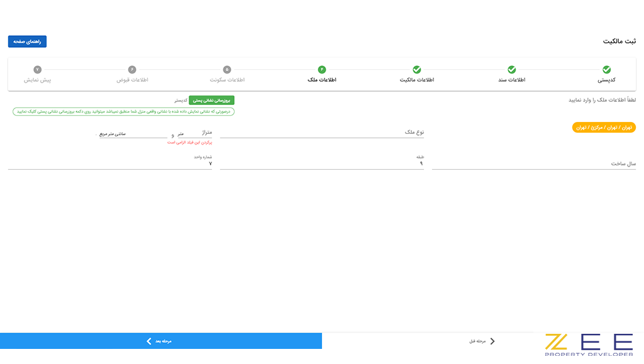Click the شماره واحد unit number field
644x364 pixels.
click(110, 163)
